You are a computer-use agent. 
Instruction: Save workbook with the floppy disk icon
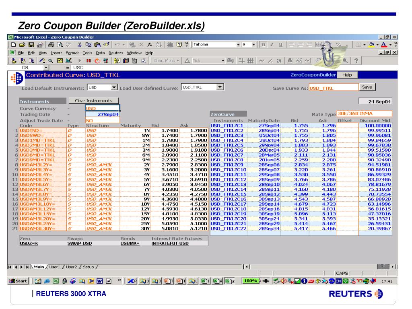pyautogui.click(x=31, y=45)
